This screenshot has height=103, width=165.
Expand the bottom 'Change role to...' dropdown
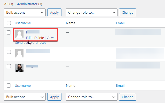pyautogui.click(x=92, y=97)
